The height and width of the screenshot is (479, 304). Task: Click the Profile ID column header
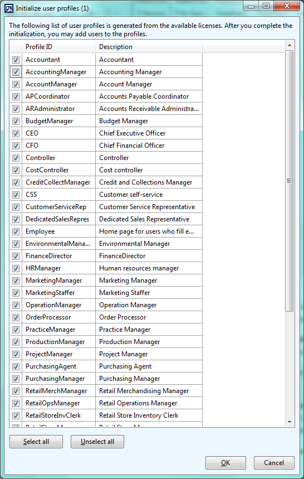click(x=58, y=47)
